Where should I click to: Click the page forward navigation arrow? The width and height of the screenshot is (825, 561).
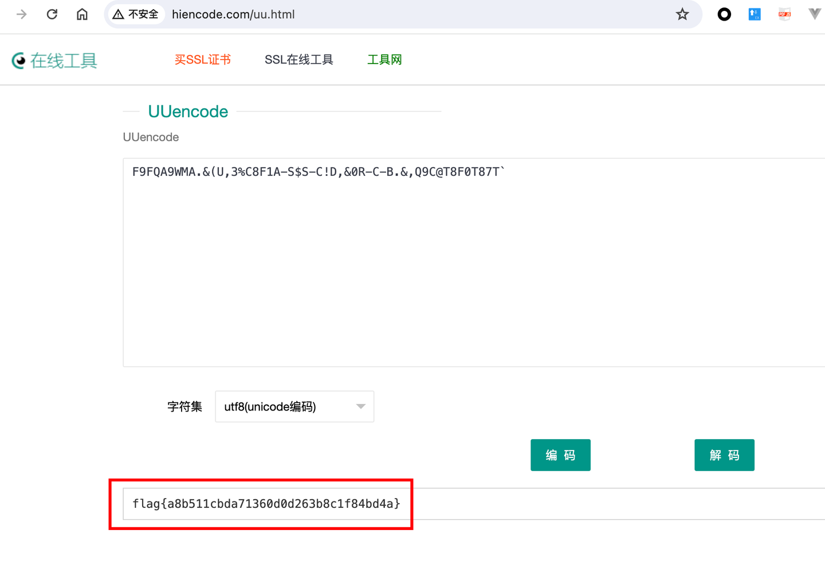[21, 14]
